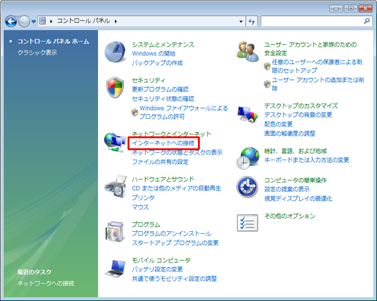
Task: Click キーボードまたは入力方法の変更
Action: tap(307, 160)
